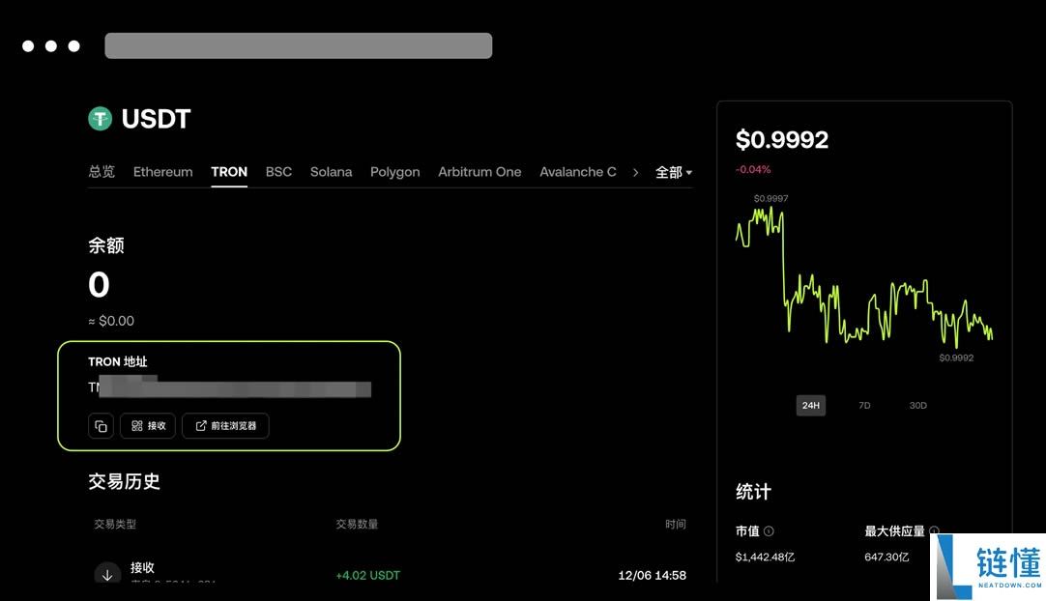Click the down-arrow receive transaction icon

(x=107, y=575)
